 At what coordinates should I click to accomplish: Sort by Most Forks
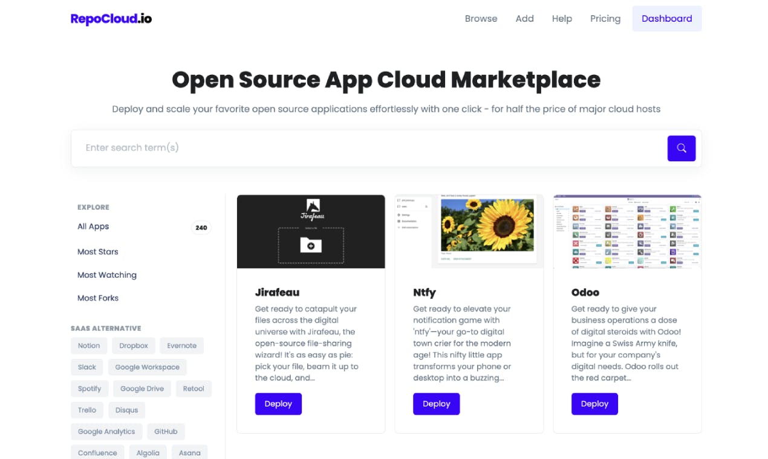tap(98, 298)
